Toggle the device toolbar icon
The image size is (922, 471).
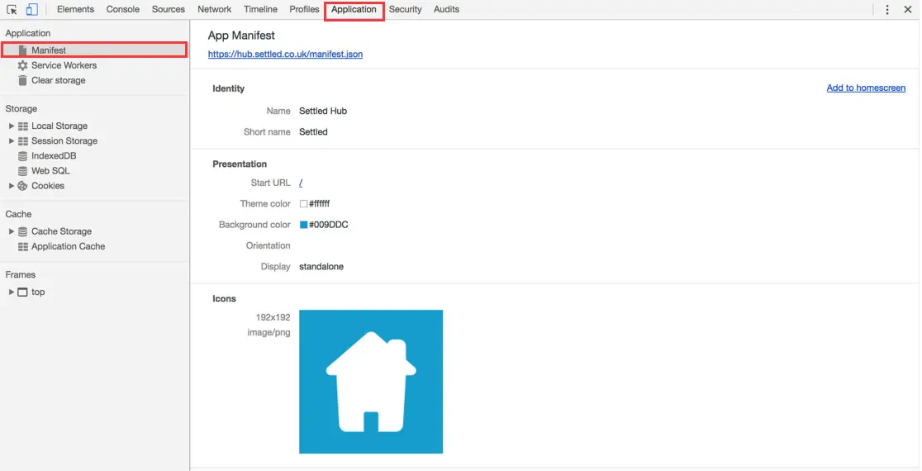pyautogui.click(x=31, y=9)
